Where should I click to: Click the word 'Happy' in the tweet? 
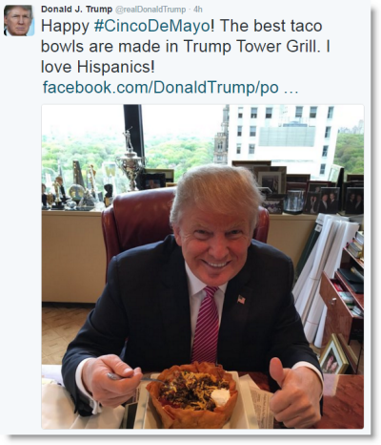coord(65,27)
